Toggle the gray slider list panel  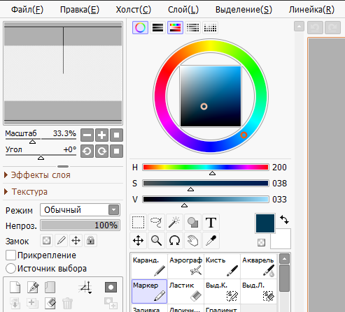coord(192,28)
